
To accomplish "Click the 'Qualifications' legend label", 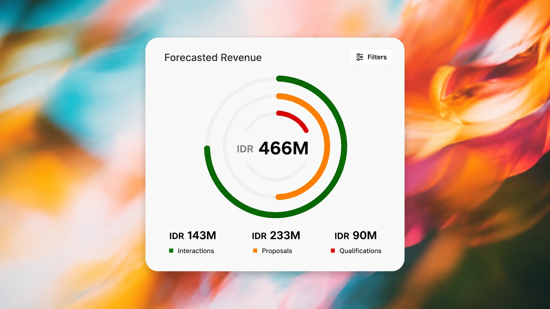I will 361,251.
